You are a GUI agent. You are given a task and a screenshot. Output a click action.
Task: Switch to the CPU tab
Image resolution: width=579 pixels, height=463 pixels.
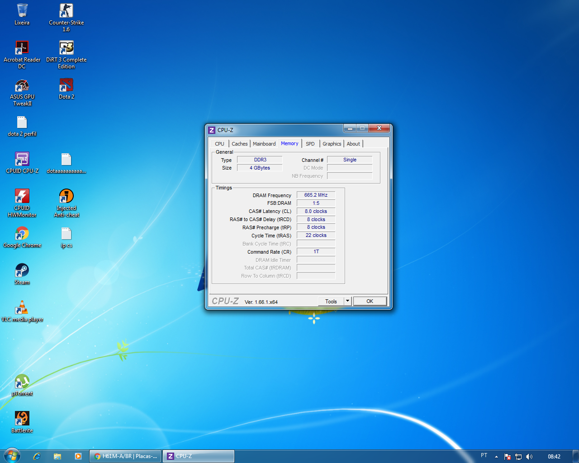[x=219, y=144]
